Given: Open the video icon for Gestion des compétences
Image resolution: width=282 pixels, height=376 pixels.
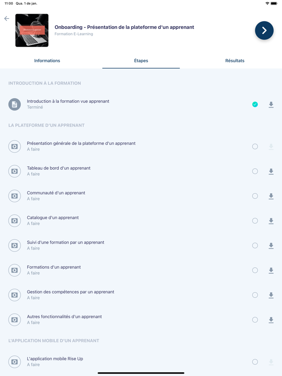Looking at the screenshot, I should 15,295.
